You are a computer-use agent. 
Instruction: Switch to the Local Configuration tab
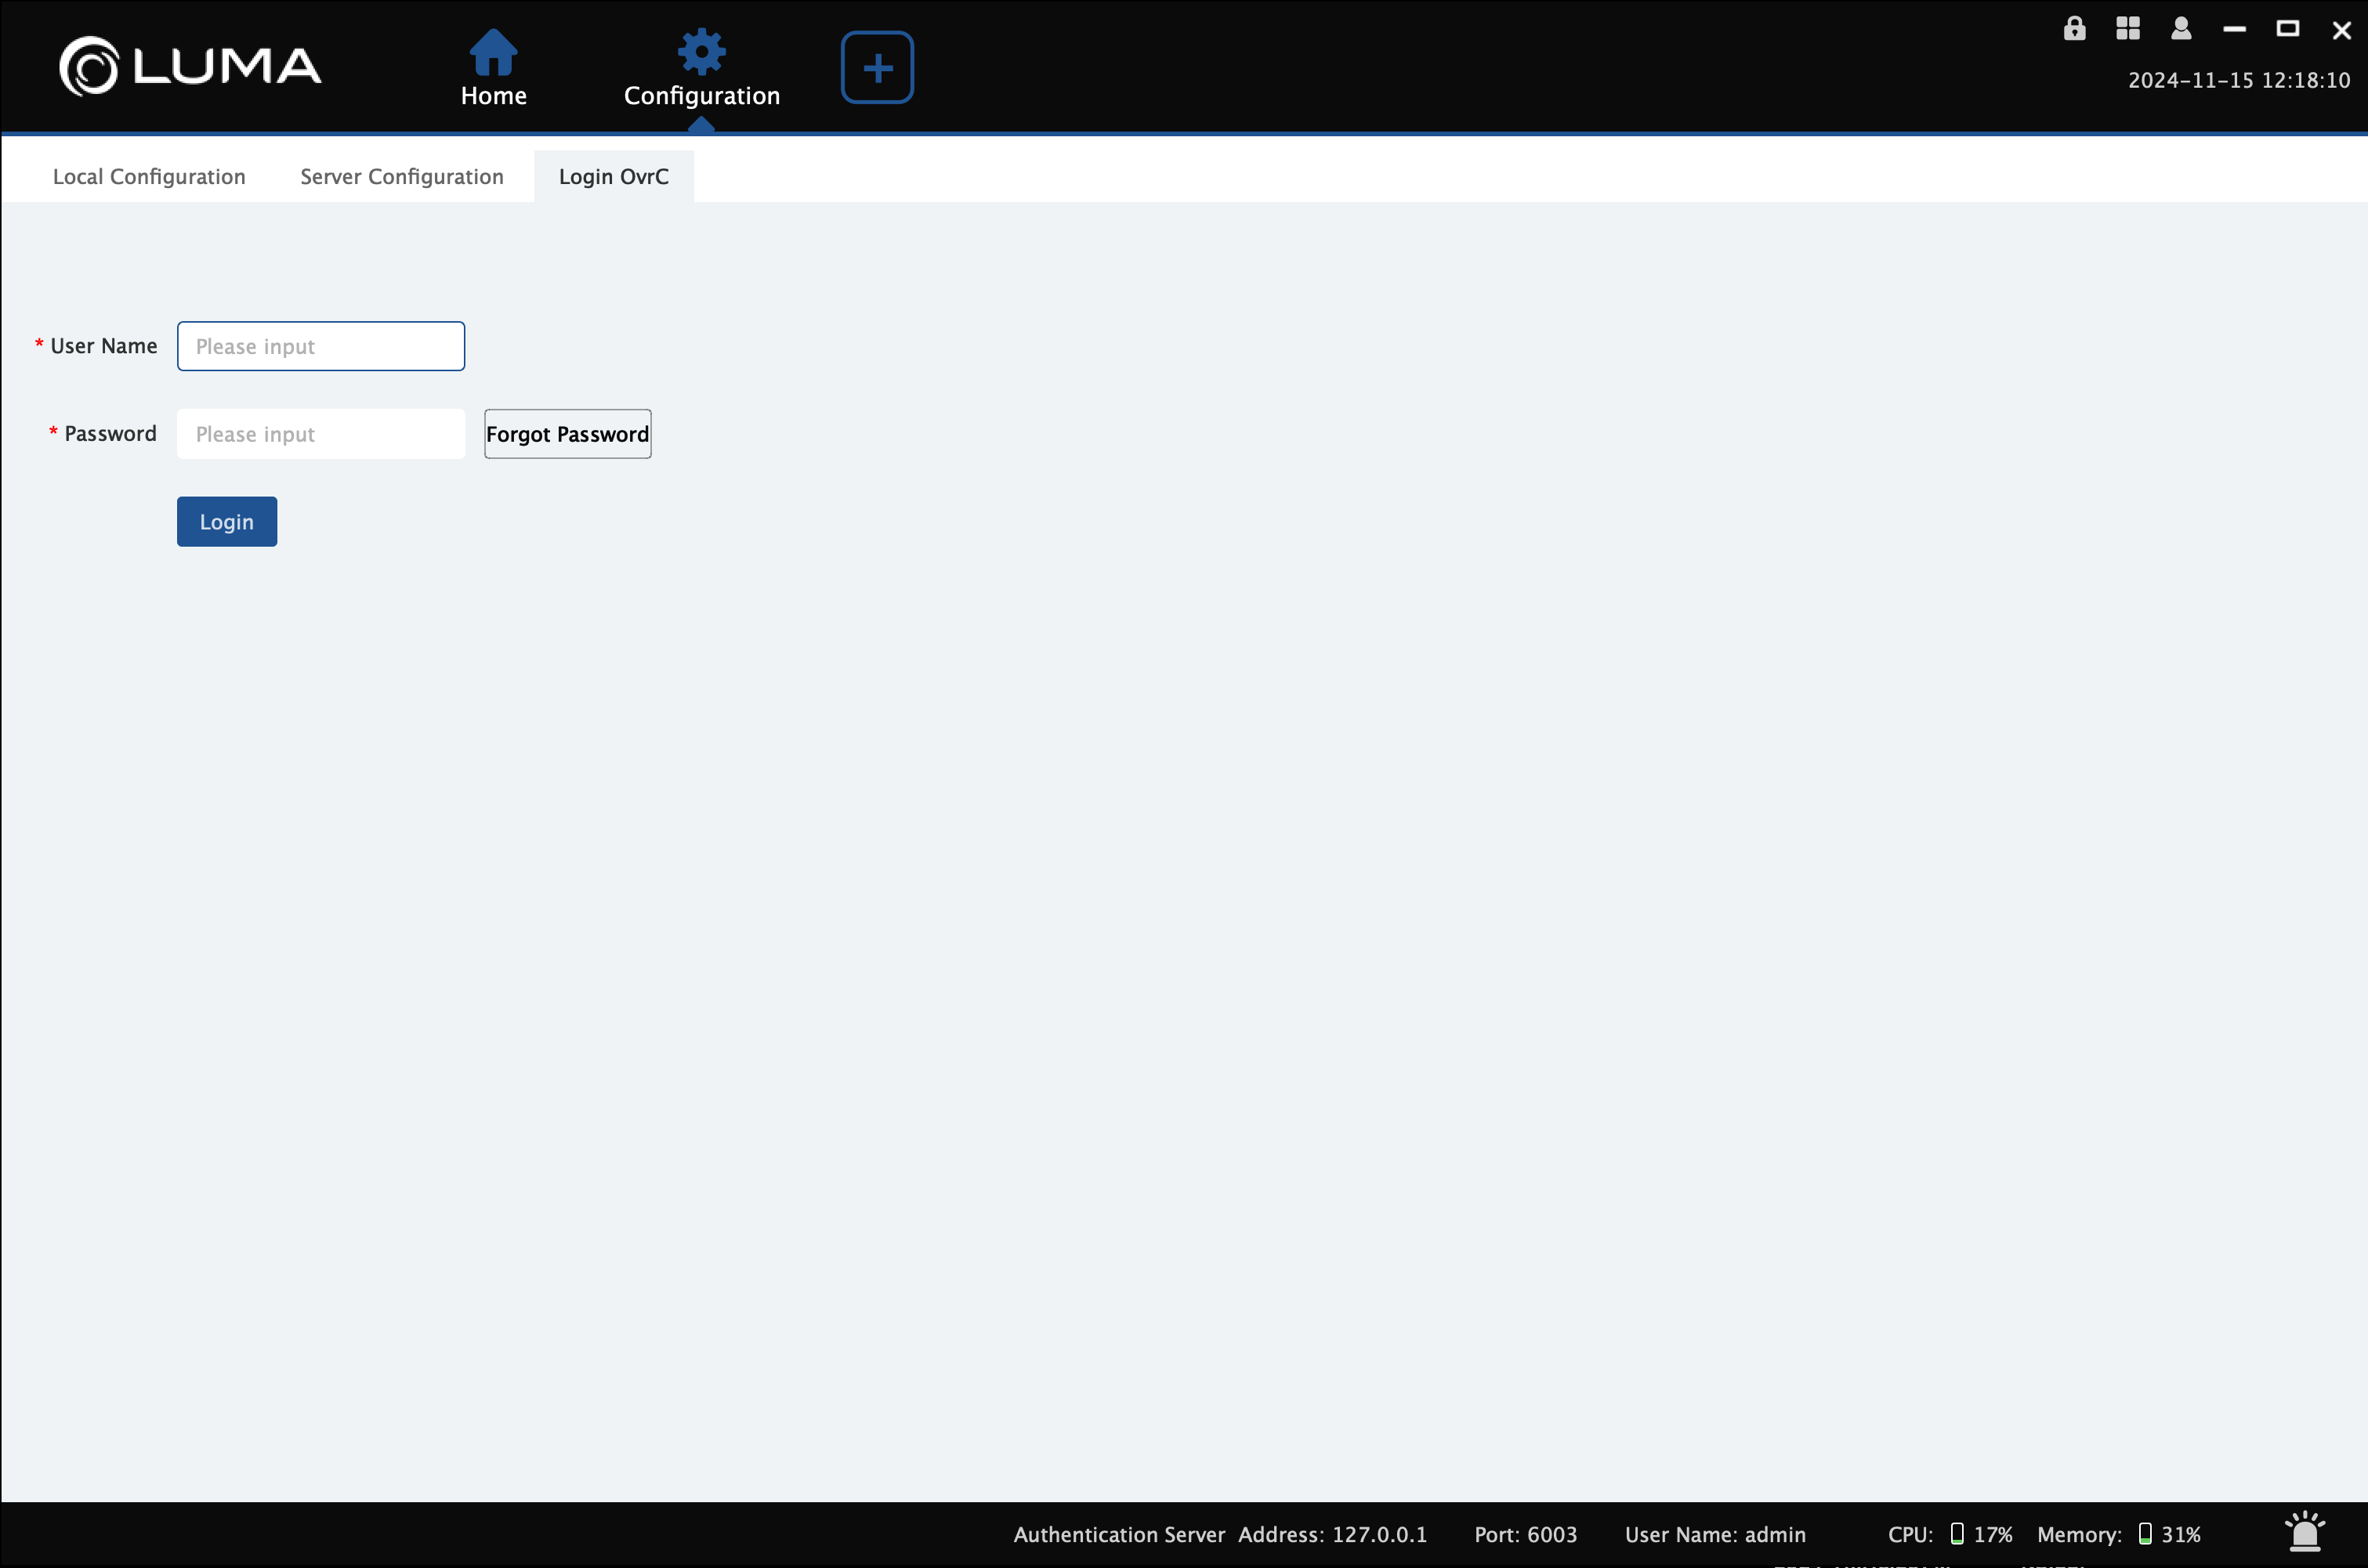148,176
